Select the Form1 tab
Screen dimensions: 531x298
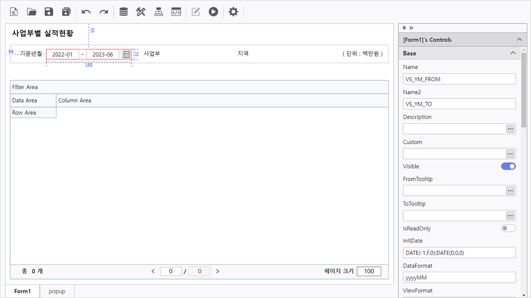[22, 291]
